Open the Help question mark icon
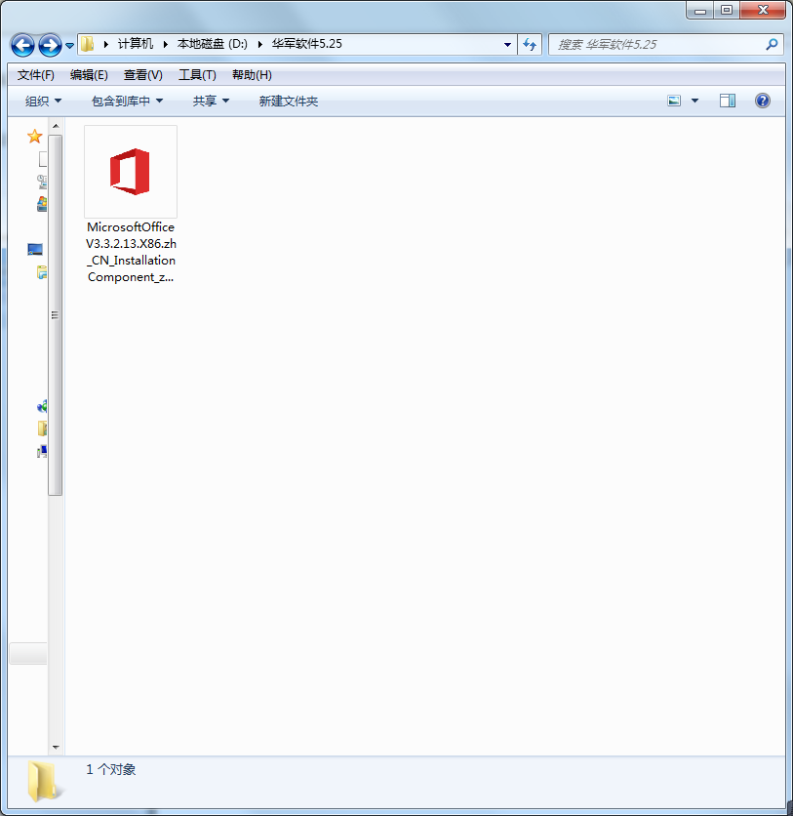The height and width of the screenshot is (816, 793). (x=762, y=100)
